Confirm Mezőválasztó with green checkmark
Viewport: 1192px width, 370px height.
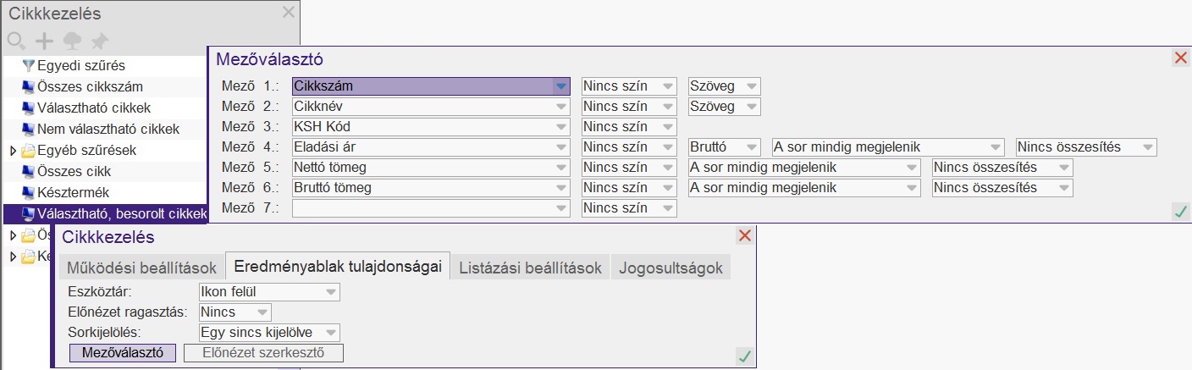[1180, 212]
